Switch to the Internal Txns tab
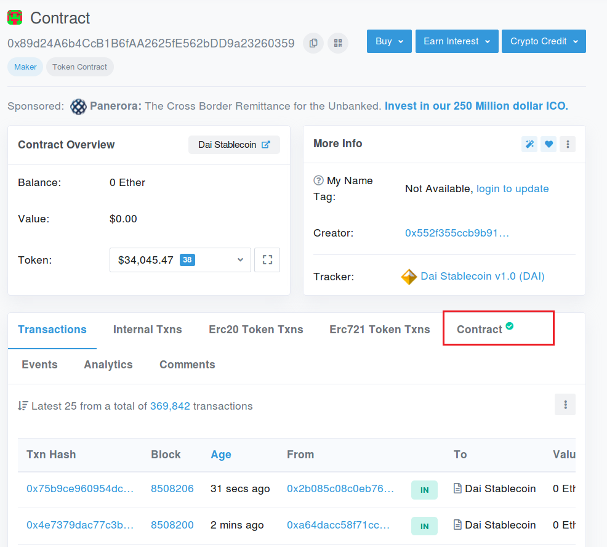Viewport: 607px width, 547px height. pos(148,330)
